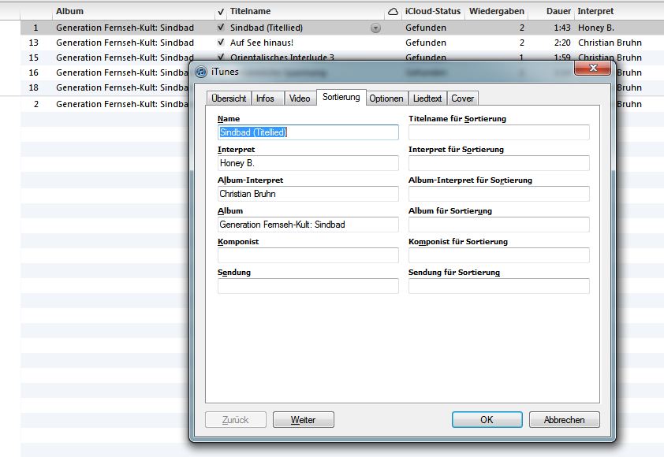Click the Album-Interpret field with Christian Bruhn
This screenshot has height=457, width=664.
pos(308,194)
